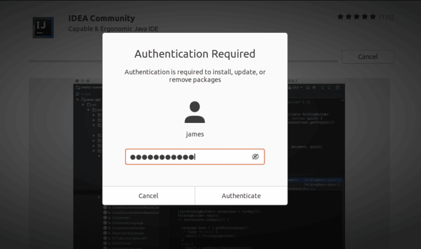Click the Authentication Required heading

pyautogui.click(x=195, y=54)
